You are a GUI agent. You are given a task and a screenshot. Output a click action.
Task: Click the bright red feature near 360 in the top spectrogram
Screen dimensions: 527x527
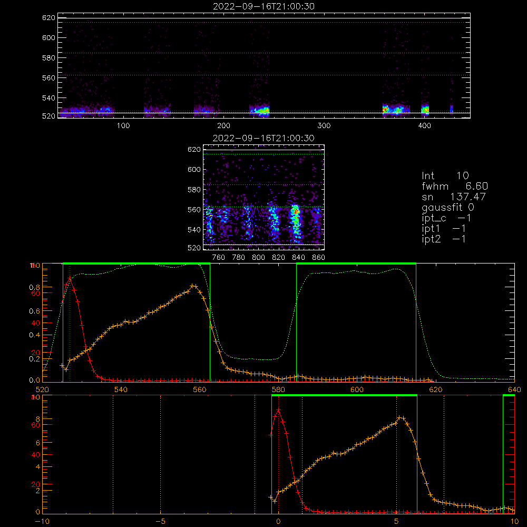tap(385, 109)
